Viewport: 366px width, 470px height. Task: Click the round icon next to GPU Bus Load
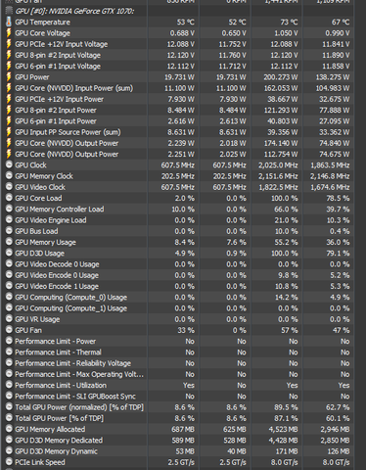(9, 231)
